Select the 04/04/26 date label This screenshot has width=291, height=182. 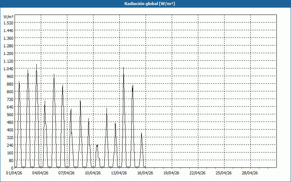point(40,173)
